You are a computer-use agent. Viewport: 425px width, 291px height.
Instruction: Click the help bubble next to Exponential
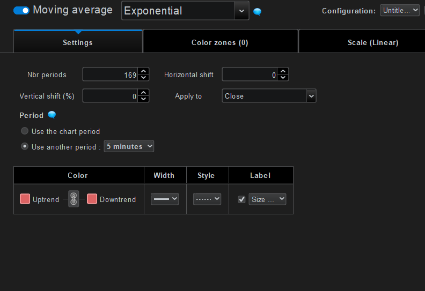pos(257,12)
